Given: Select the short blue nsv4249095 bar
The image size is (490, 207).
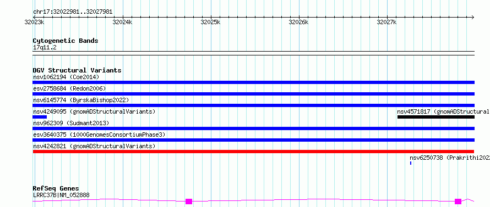Looking at the screenshot, I should coord(40,117).
